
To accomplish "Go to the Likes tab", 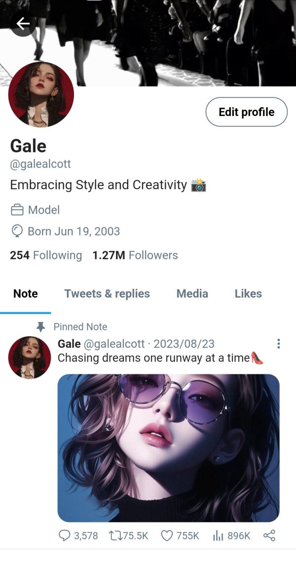I will [x=248, y=294].
